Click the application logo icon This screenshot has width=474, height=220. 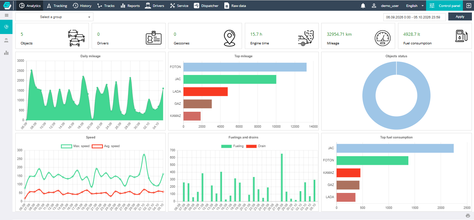click(7, 6)
